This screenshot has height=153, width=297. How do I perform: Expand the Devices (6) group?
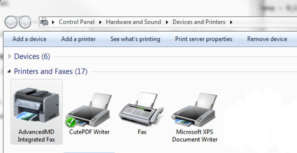pyautogui.click(x=10, y=56)
